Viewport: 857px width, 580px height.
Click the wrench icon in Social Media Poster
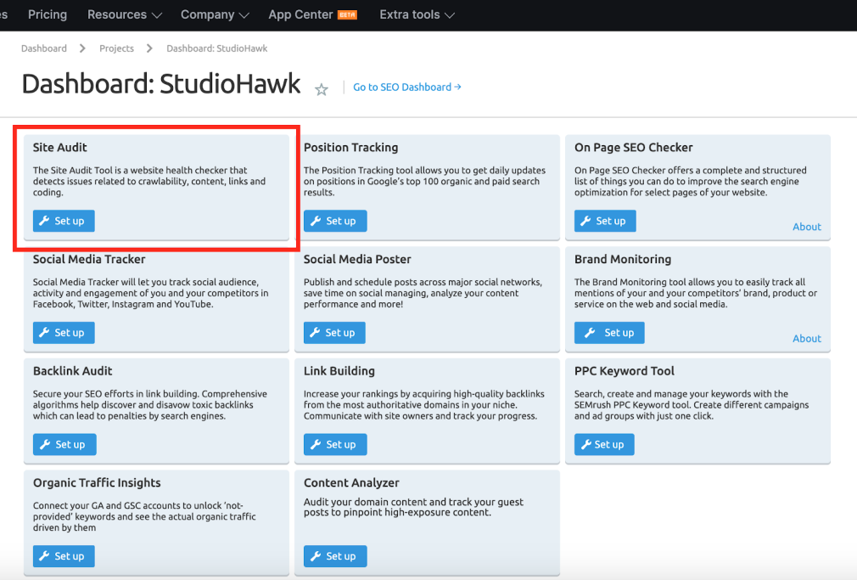click(316, 333)
